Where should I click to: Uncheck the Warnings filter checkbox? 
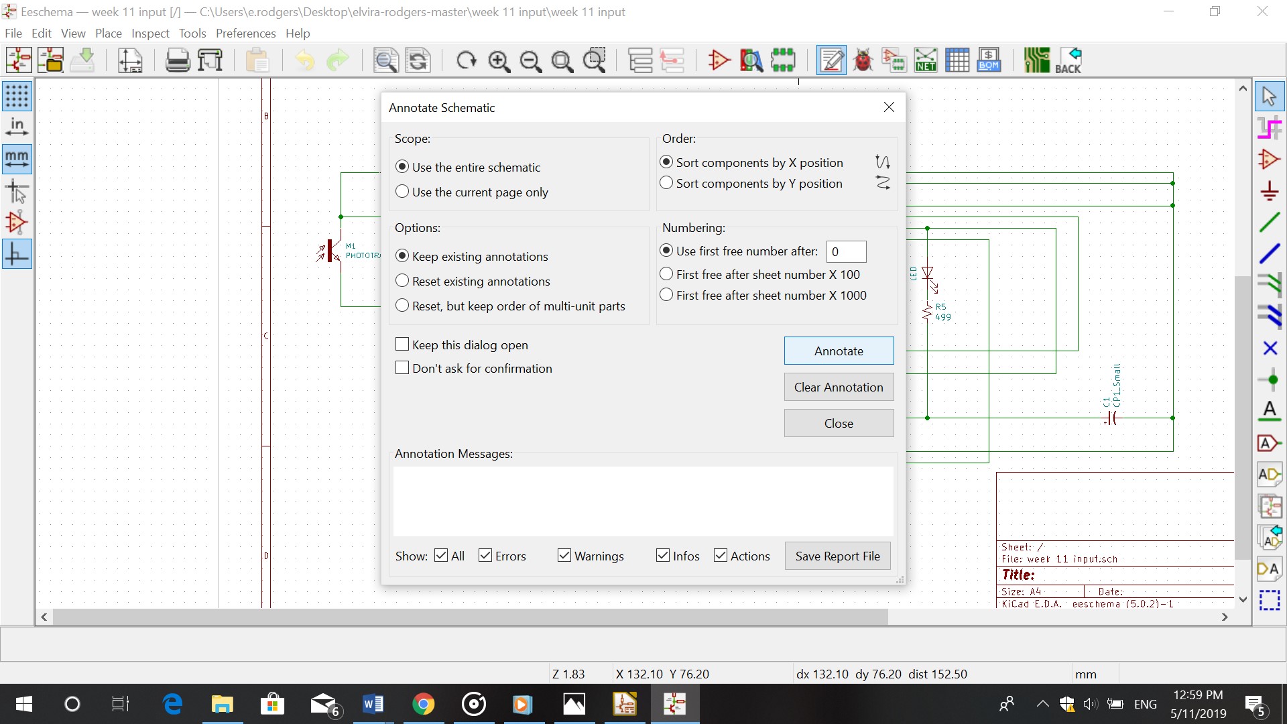coord(564,556)
